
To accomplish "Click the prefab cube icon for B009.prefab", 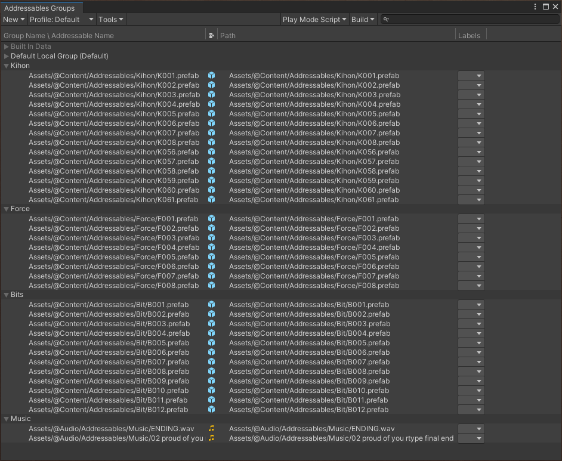I will point(211,380).
